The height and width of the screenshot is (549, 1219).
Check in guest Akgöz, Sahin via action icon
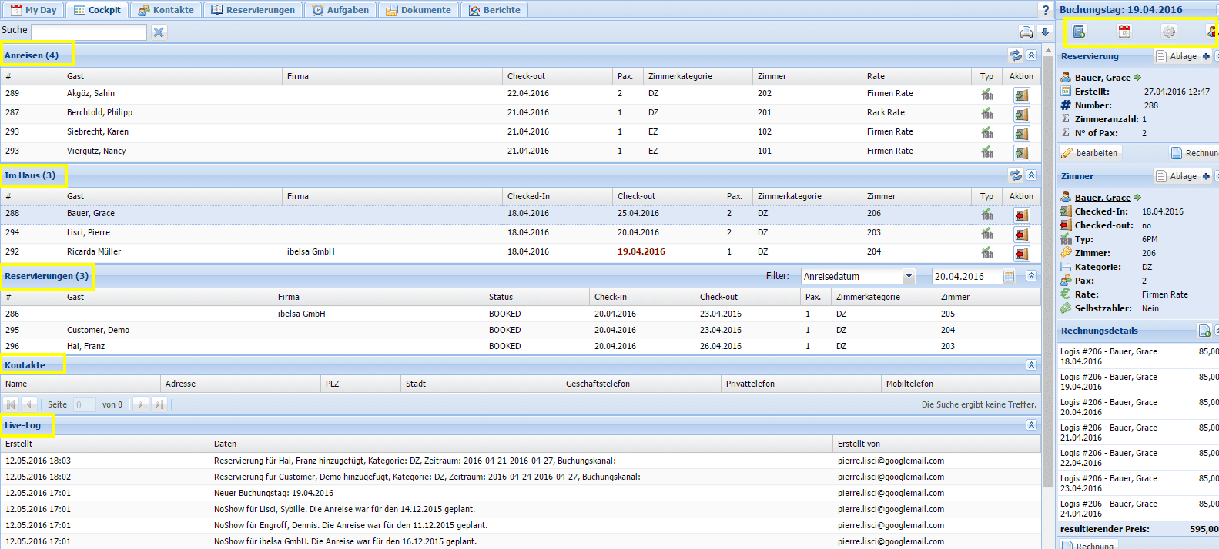click(x=1021, y=95)
